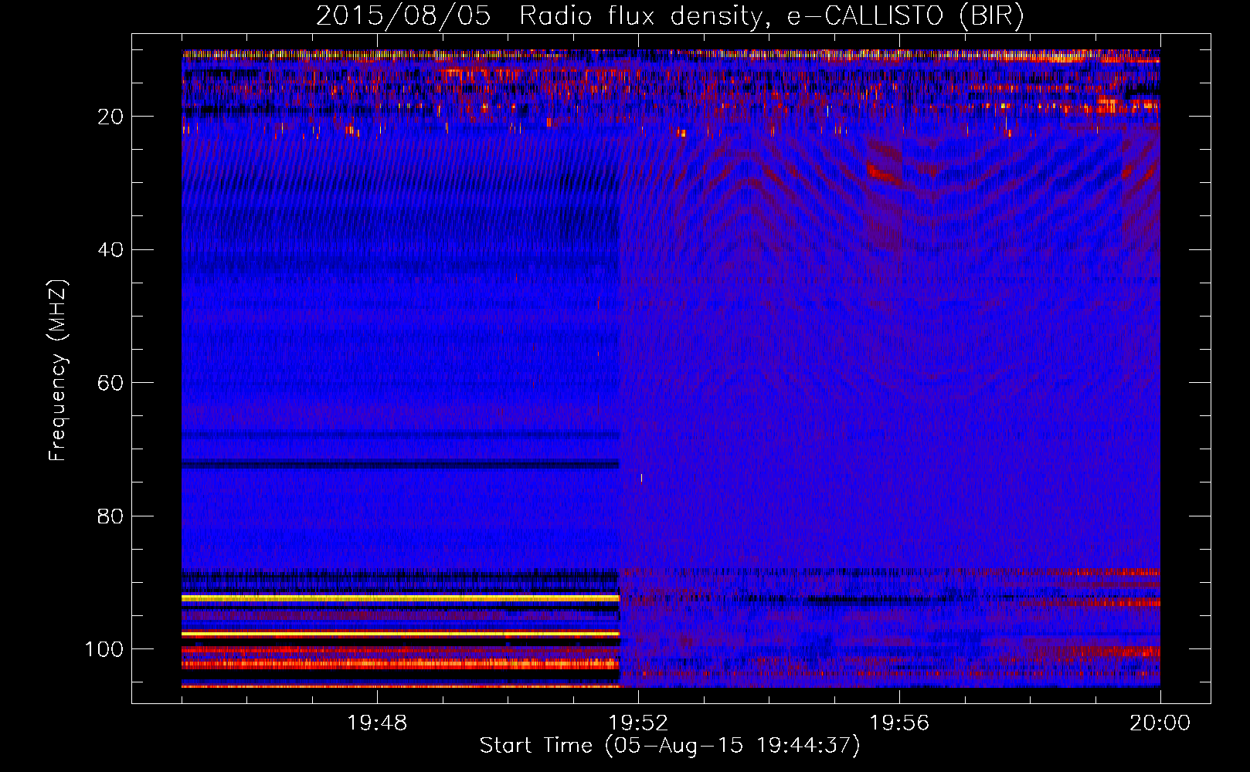Click the 100 MHz frequency tick label
The height and width of the screenshot is (772, 1250).
tap(104, 649)
